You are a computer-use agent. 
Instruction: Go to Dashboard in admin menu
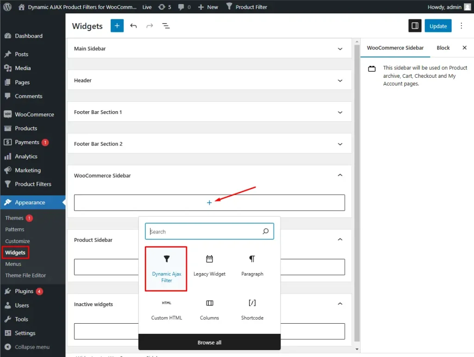coord(33,36)
